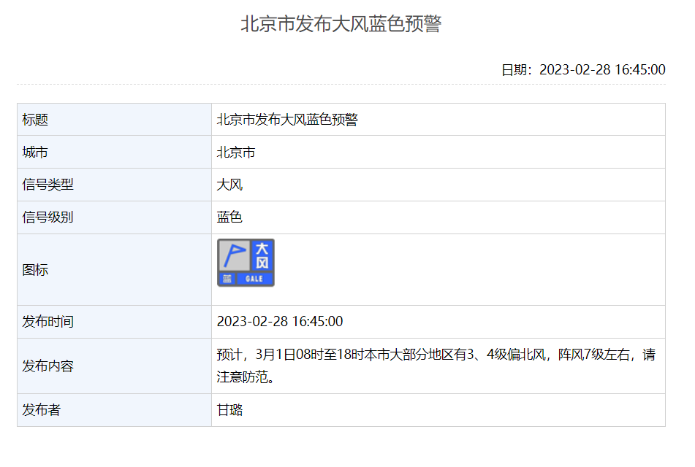The height and width of the screenshot is (467, 695).
Task: Select the 信号类型 row label
Action: [x=48, y=185]
